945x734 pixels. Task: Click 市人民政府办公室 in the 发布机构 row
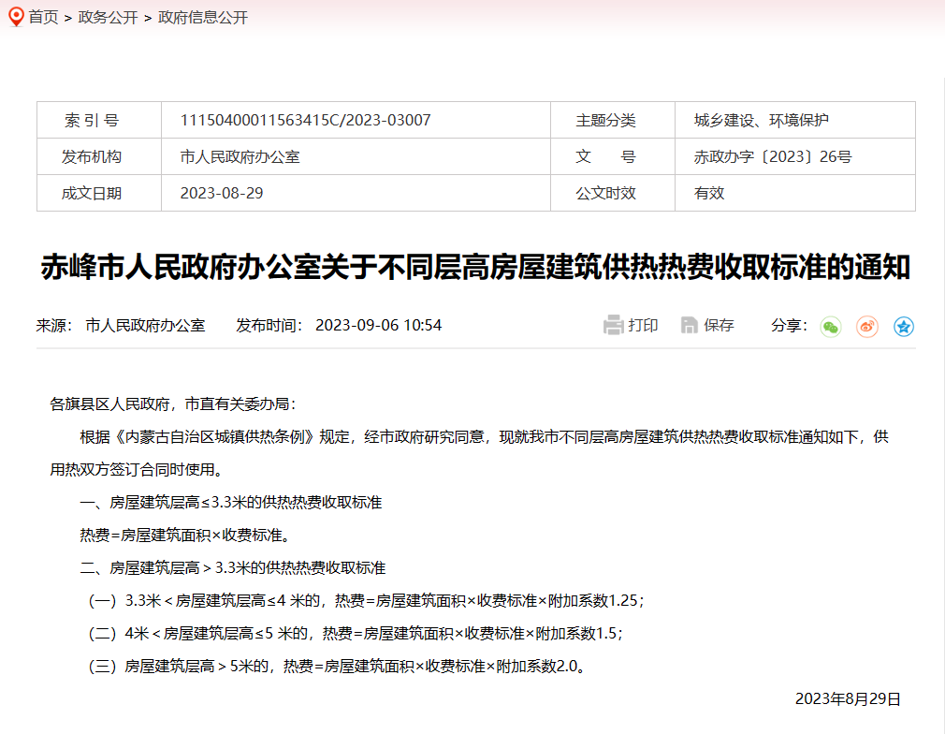pos(240,156)
